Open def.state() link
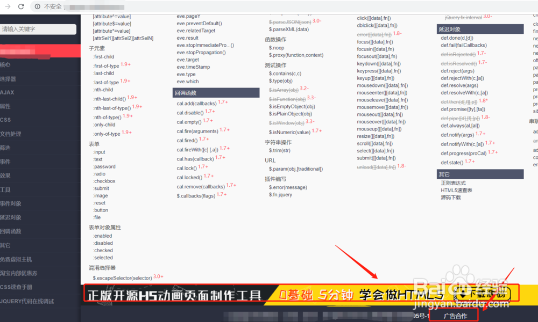 coord(452,163)
